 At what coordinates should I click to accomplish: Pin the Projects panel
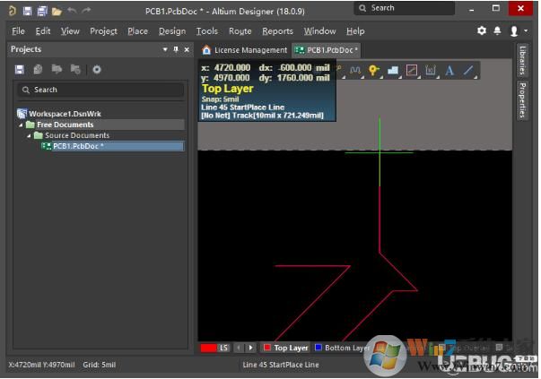pos(176,49)
